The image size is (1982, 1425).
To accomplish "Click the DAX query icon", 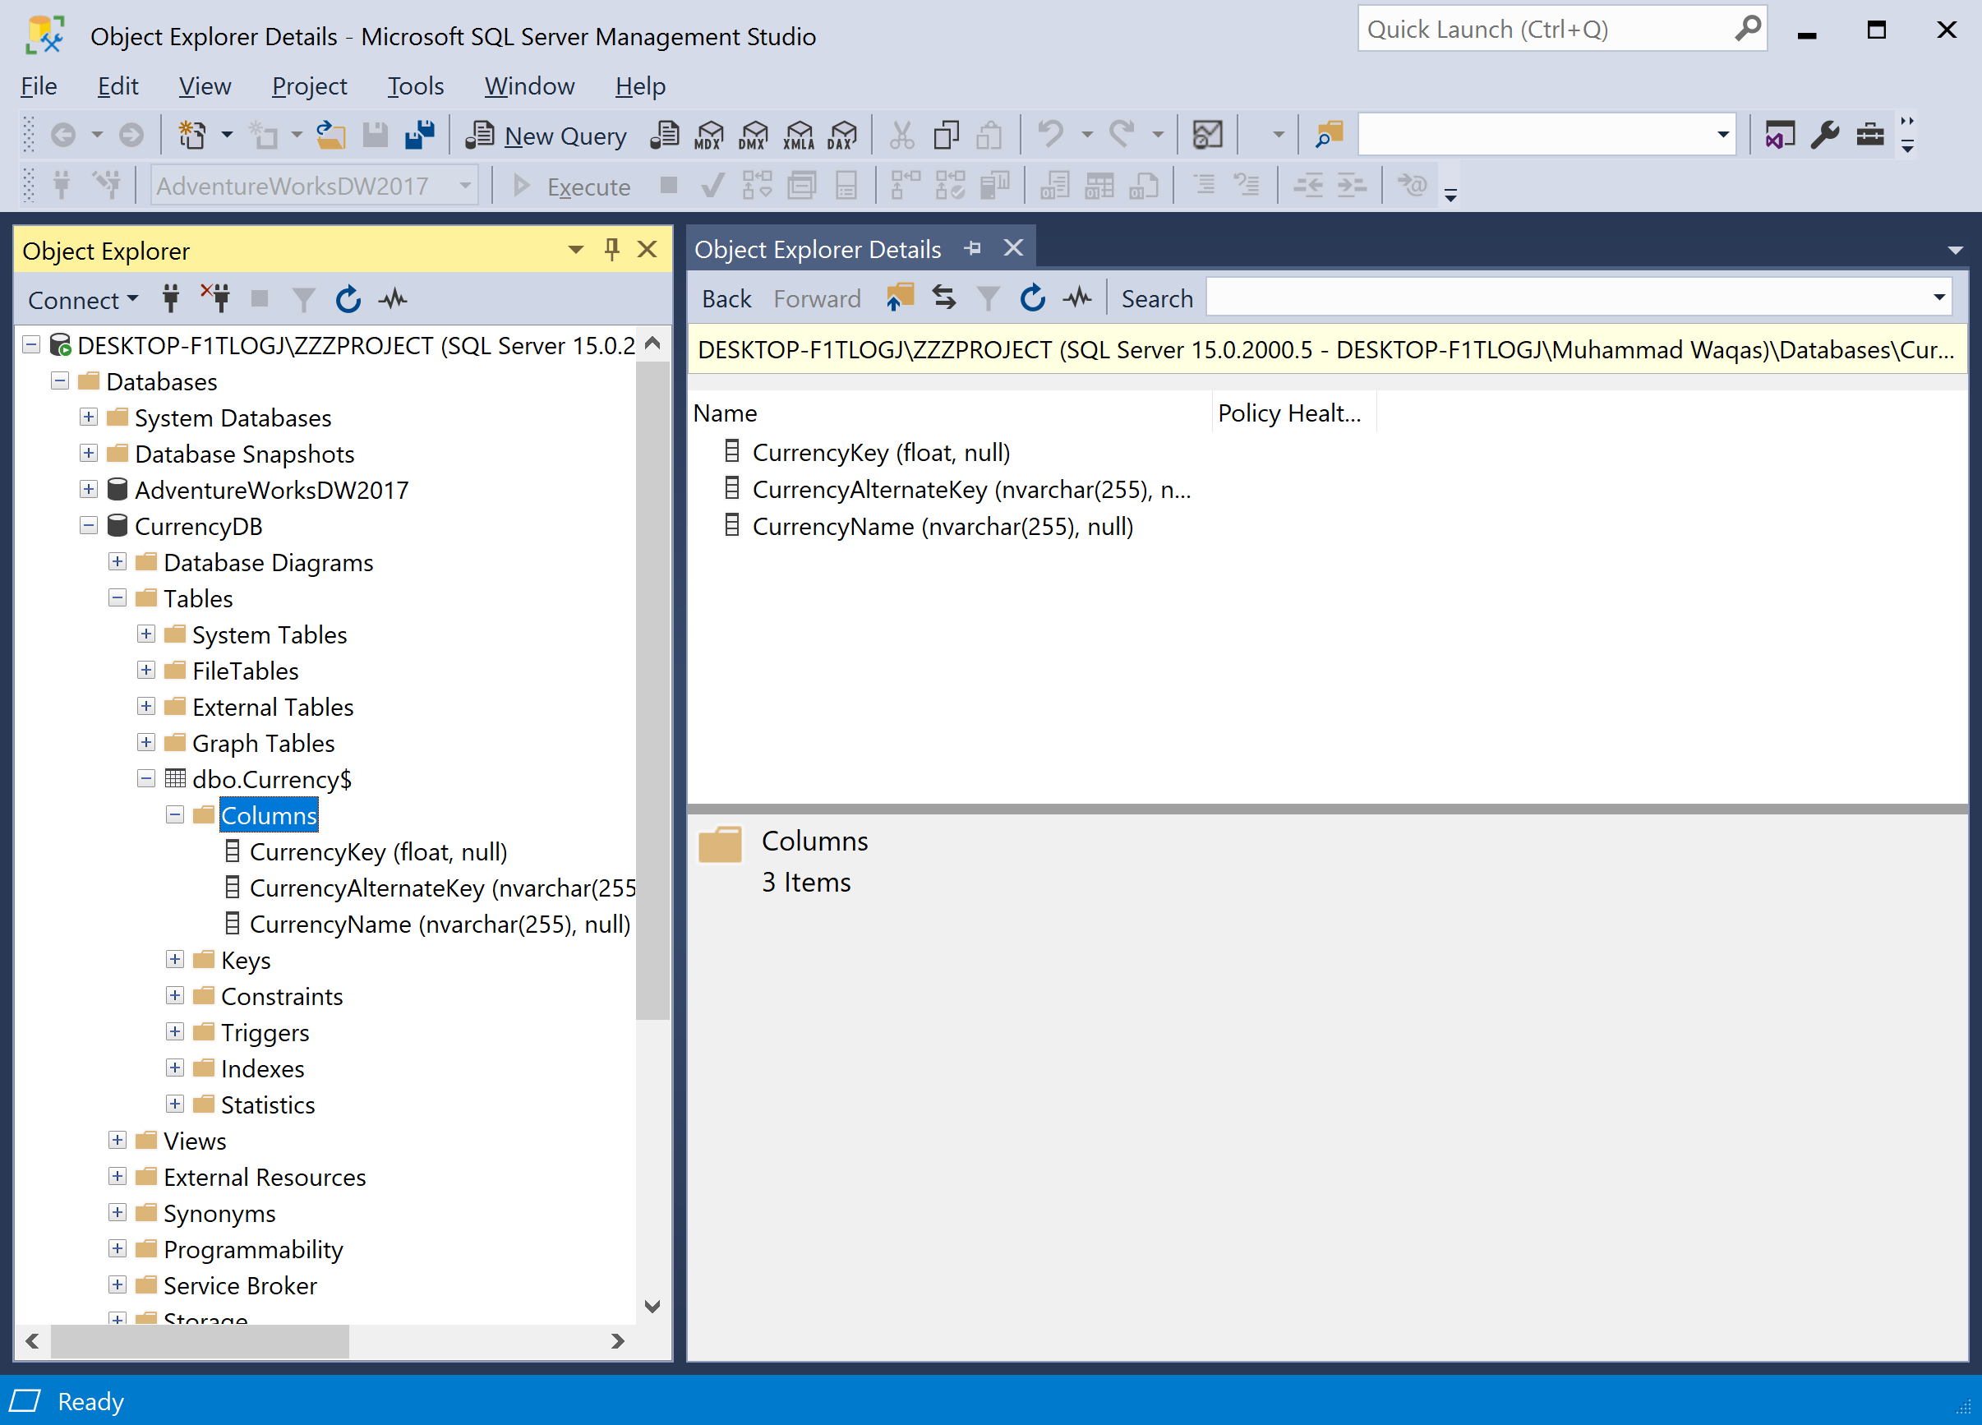I will pyautogui.click(x=842, y=136).
